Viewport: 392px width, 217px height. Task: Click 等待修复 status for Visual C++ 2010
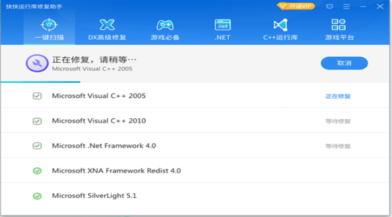338,121
